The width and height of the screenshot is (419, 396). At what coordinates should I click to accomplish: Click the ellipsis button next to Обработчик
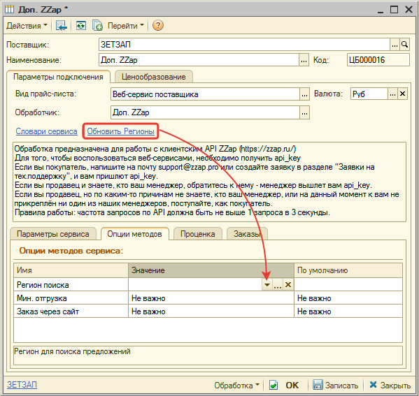[304, 112]
